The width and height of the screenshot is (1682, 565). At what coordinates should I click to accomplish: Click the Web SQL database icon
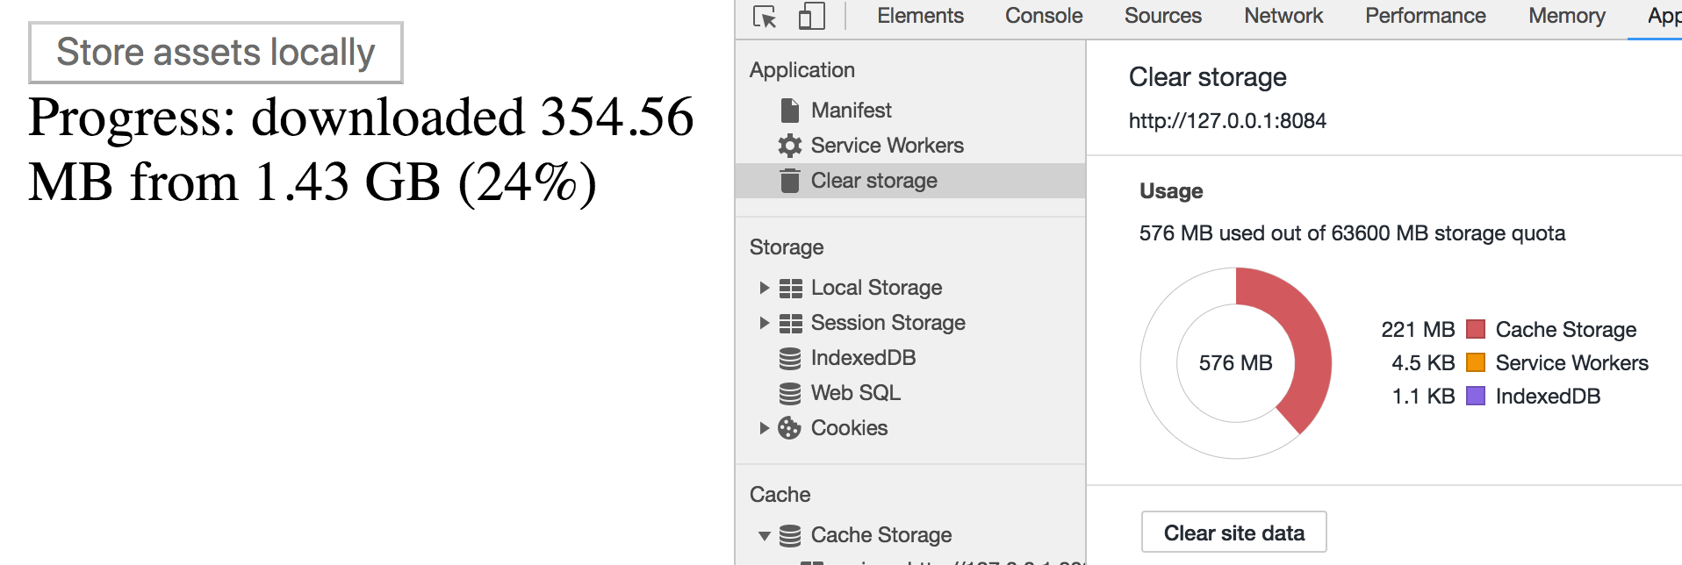[790, 393]
